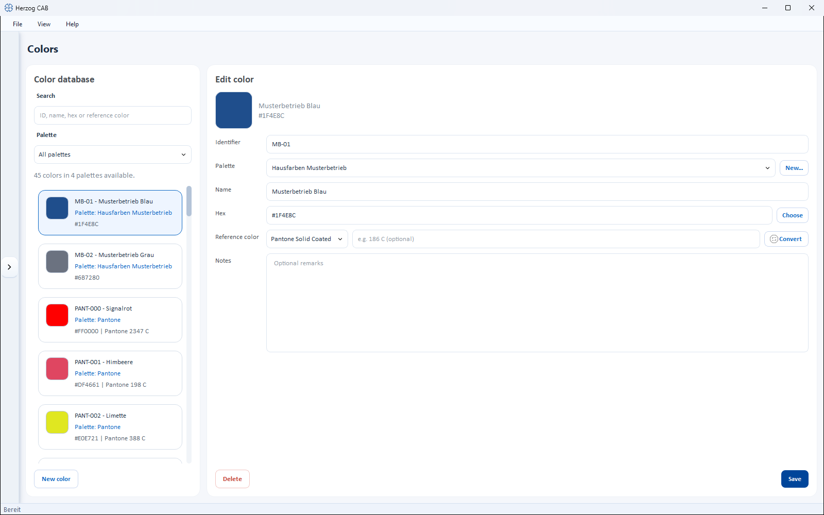The height and width of the screenshot is (515, 824).
Task: Open the Help menu
Action: coord(72,24)
